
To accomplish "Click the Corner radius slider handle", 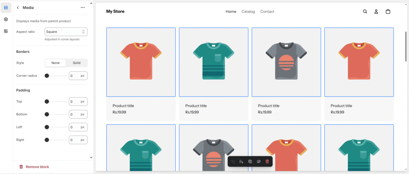I will tap(47, 76).
